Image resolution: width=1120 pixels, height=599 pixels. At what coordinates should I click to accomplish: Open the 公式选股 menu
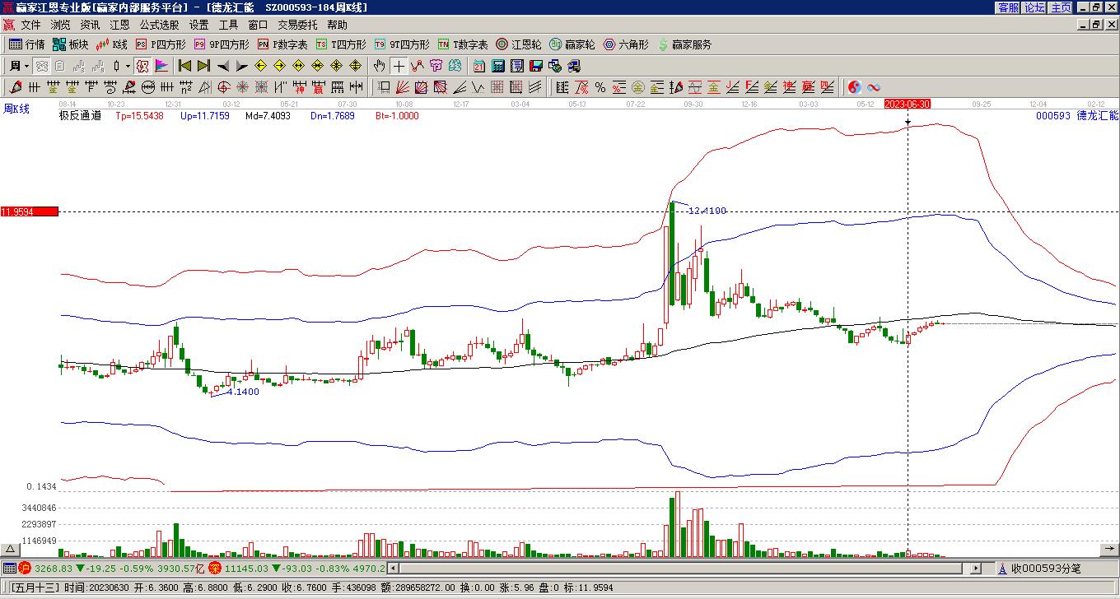pyautogui.click(x=159, y=26)
